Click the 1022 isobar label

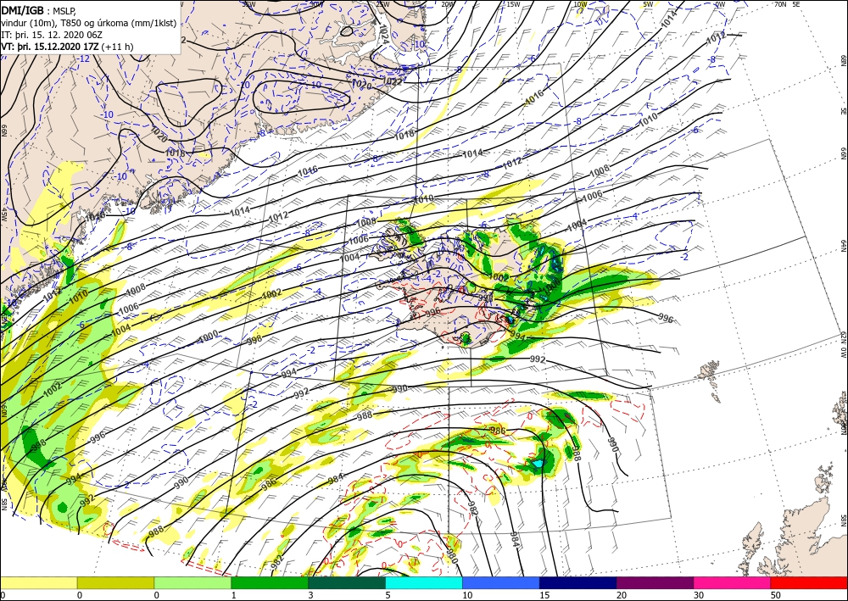pos(392,81)
